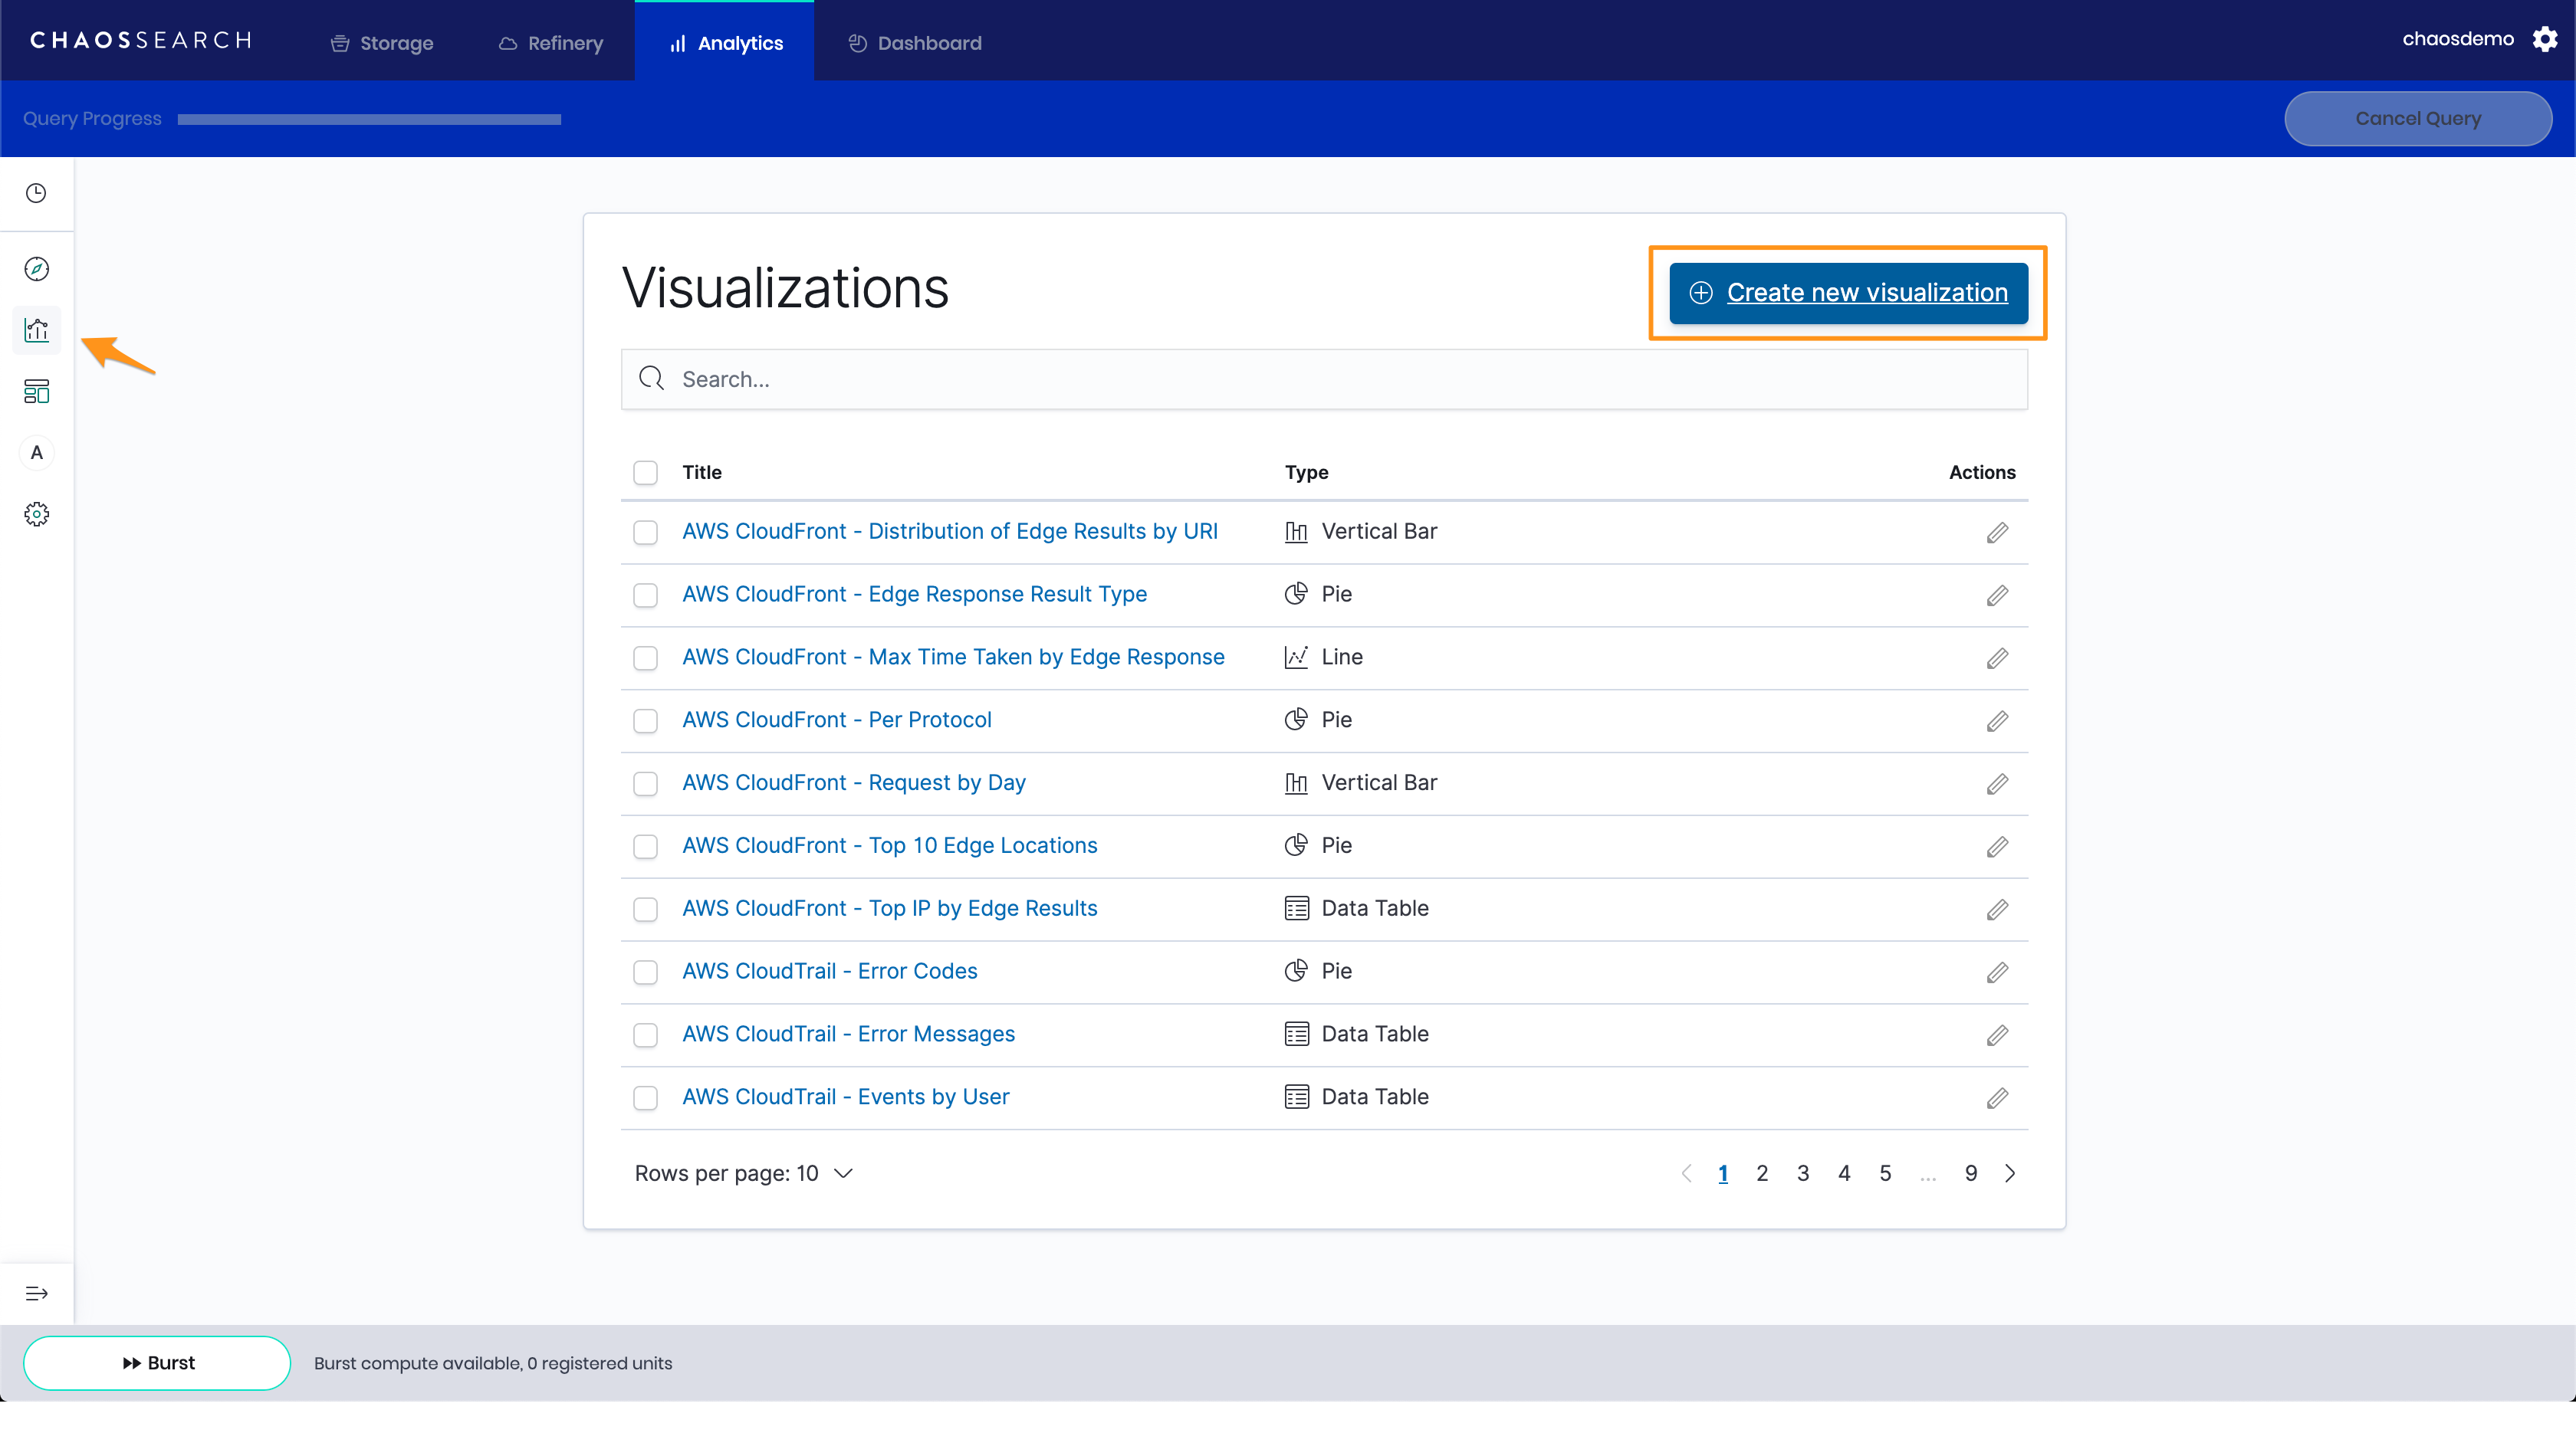
Task: Switch to the Storage tab
Action: pos(382,43)
